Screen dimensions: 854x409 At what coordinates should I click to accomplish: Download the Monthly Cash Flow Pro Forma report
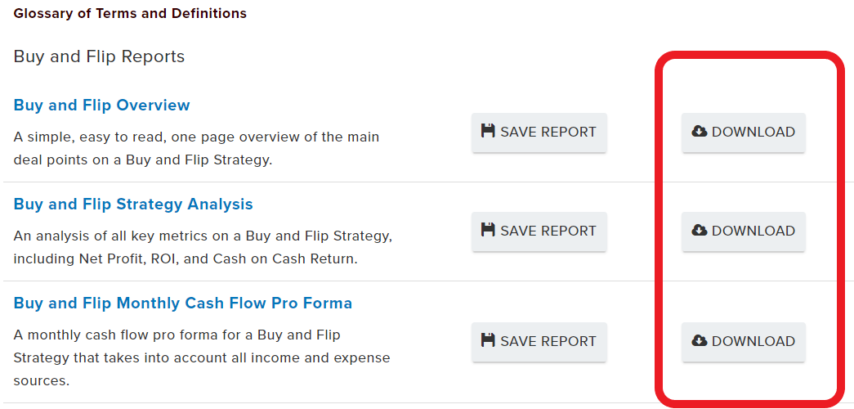(x=744, y=341)
